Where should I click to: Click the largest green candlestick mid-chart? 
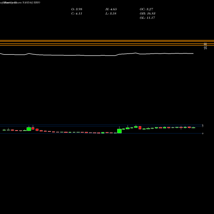click(119, 131)
